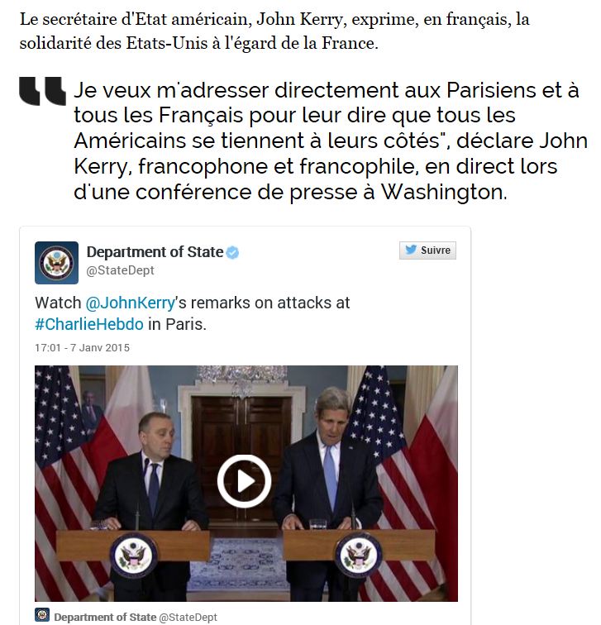This screenshot has height=625, width=601.
Task: Click the Suivre follow button
Action: [x=427, y=250]
